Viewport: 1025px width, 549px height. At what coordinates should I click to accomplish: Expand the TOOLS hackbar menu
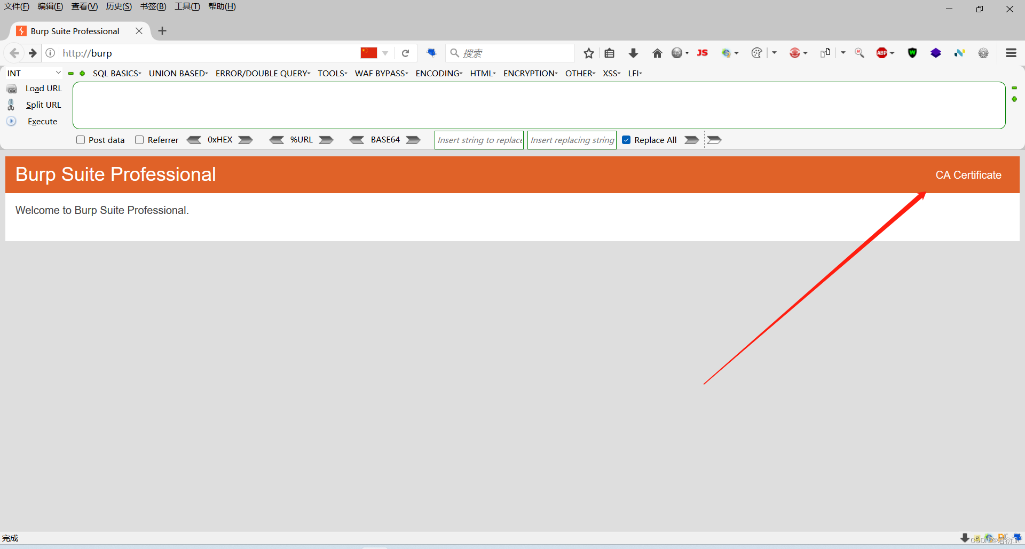coord(332,73)
